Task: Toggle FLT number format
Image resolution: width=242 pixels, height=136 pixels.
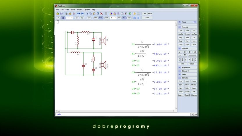Action: (124, 18)
